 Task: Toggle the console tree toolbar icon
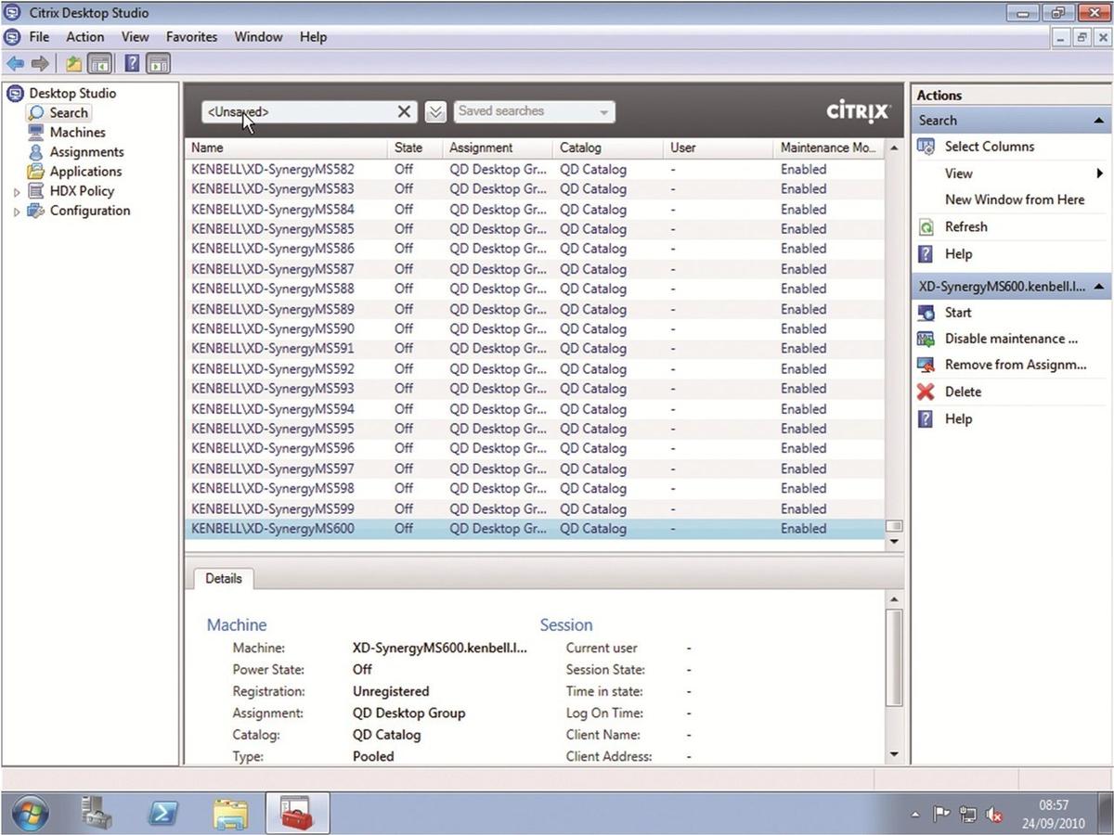point(99,64)
